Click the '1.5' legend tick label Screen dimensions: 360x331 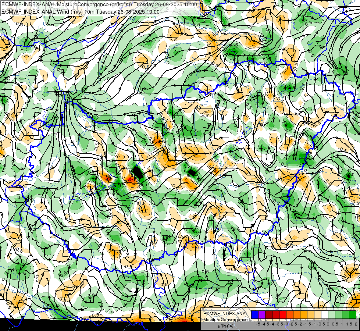click(349, 324)
